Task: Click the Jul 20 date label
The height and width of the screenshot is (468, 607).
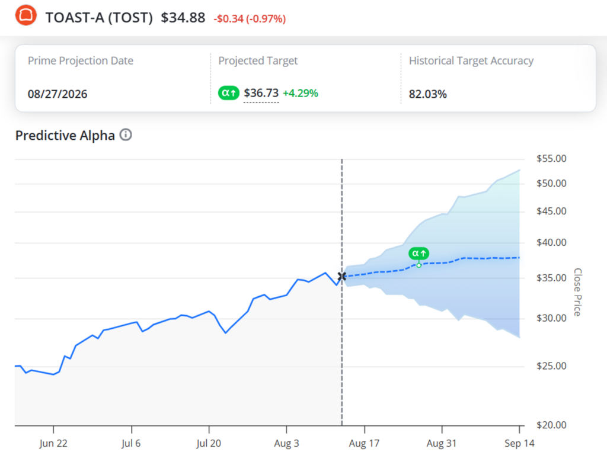Action: (x=209, y=443)
